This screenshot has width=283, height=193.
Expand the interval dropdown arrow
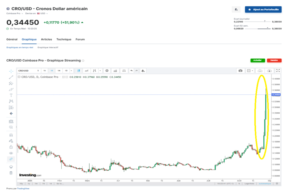[71, 71]
